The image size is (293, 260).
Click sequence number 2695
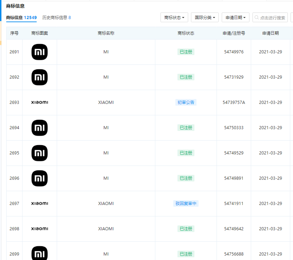14,153
